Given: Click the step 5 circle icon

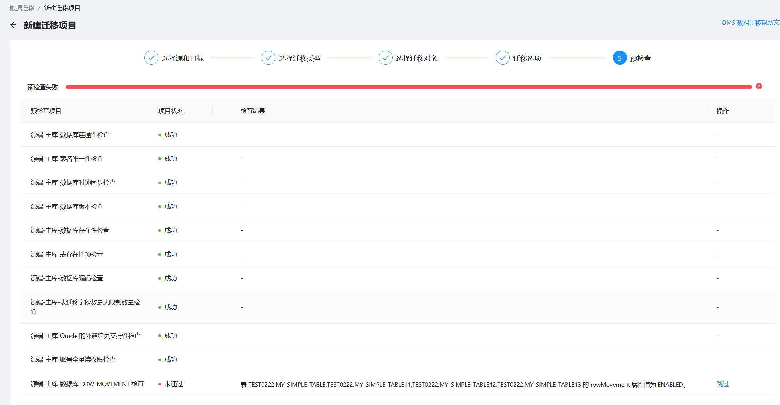Looking at the screenshot, I should pos(619,58).
